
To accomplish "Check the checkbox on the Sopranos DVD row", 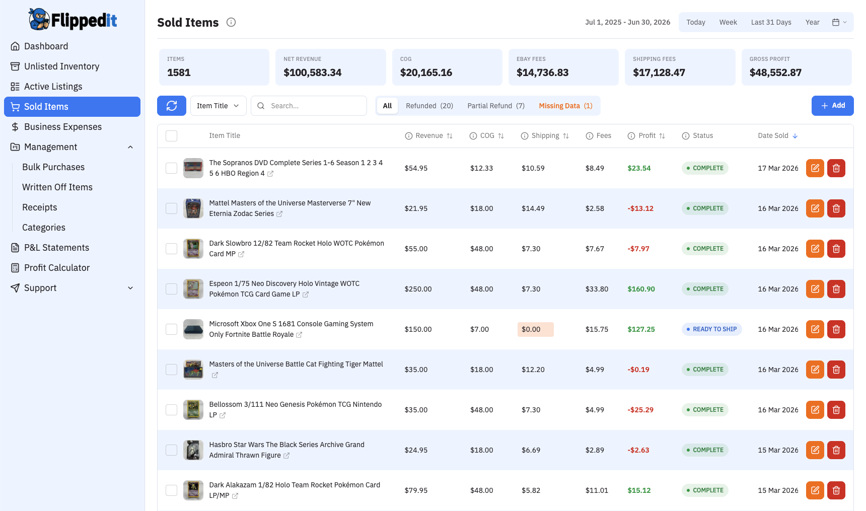I will pos(171,168).
